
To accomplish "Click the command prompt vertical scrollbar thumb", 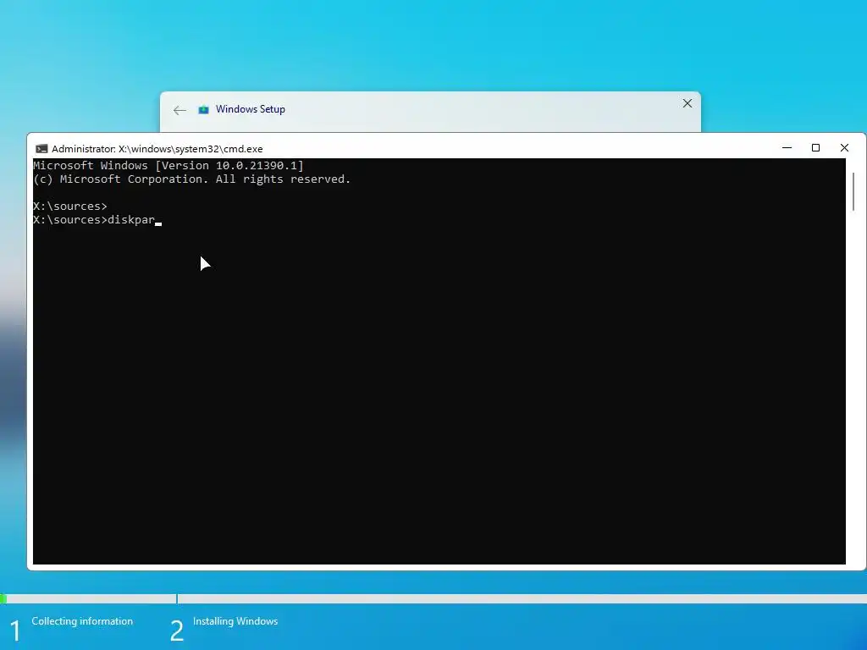I will pyautogui.click(x=853, y=191).
